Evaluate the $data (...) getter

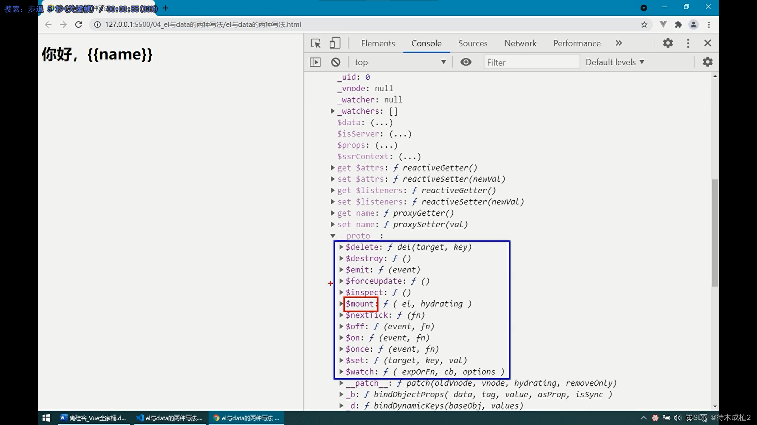point(382,123)
